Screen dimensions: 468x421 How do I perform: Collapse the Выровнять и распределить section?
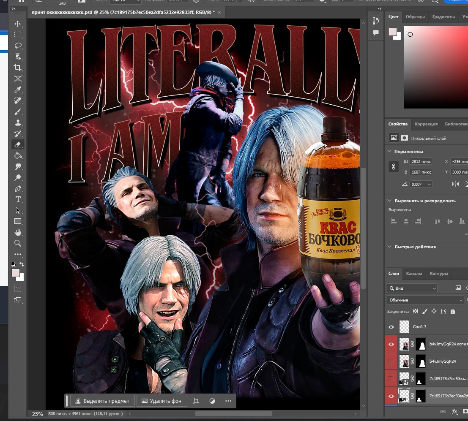click(x=389, y=201)
